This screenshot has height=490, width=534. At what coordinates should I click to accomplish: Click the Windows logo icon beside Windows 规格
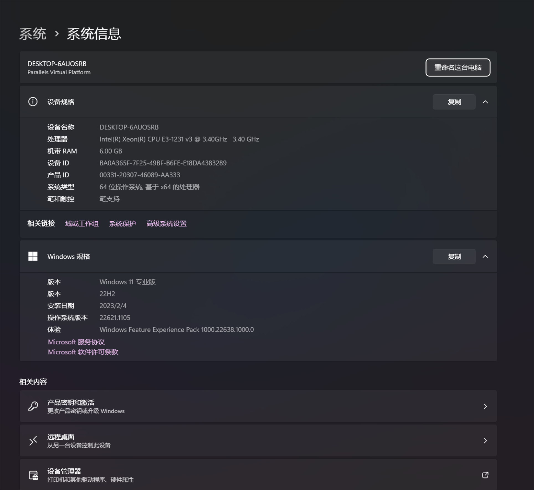[x=33, y=256]
